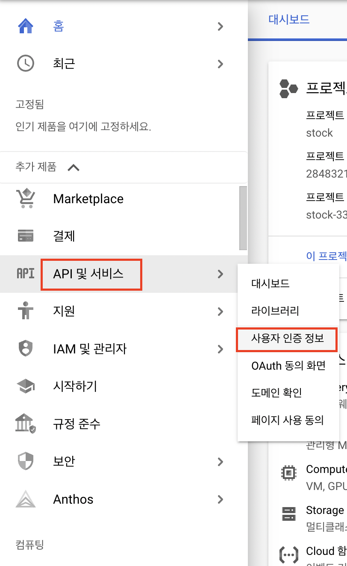Click the Compute Engine chip icon
This screenshot has width=347, height=566.
[289, 473]
